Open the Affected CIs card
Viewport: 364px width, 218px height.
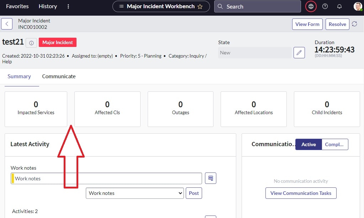point(107,109)
